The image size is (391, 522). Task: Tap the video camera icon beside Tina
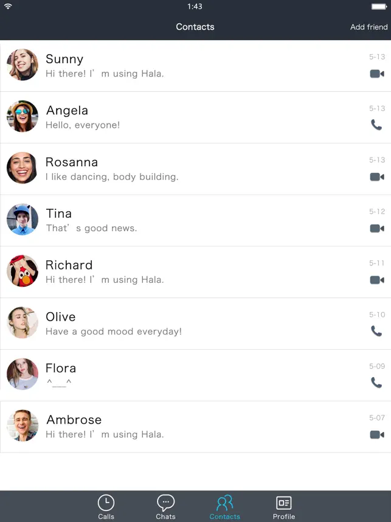point(376,228)
